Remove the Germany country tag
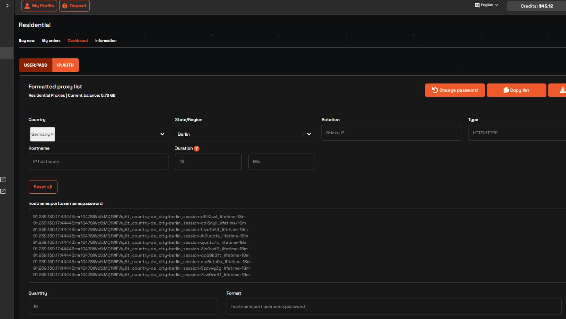The width and height of the screenshot is (566, 319). 52,134
